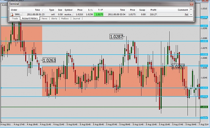Screen dimensions: 210x128
Task: Switch to the News tab
Action: tap(44, 18)
